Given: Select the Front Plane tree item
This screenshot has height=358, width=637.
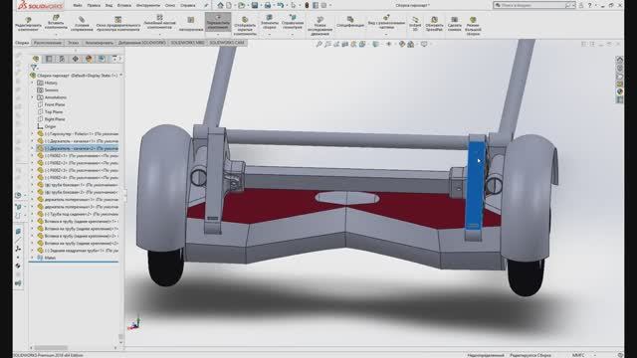Looking at the screenshot, I should click(x=51, y=104).
